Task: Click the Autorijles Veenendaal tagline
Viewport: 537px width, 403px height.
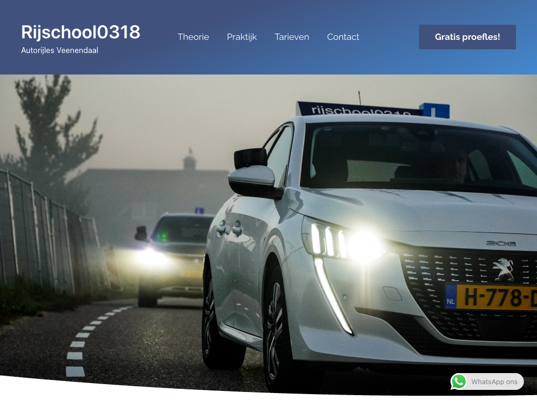Action: pyautogui.click(x=60, y=50)
